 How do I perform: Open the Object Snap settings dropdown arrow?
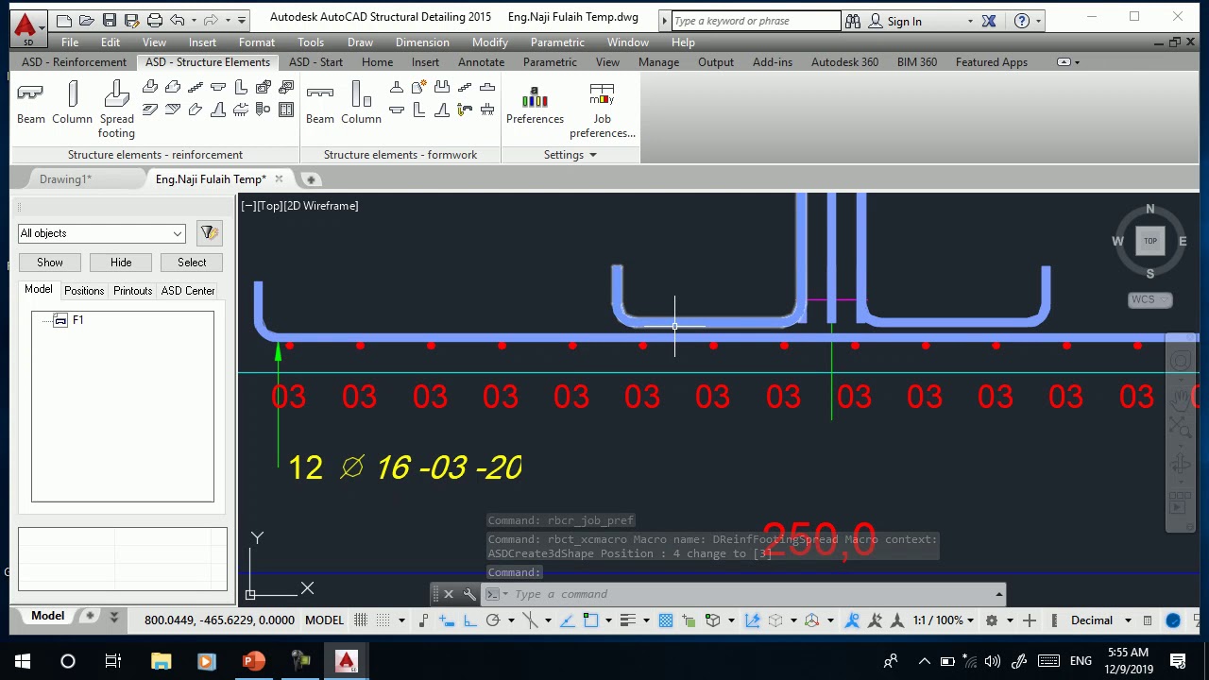pyautogui.click(x=608, y=620)
